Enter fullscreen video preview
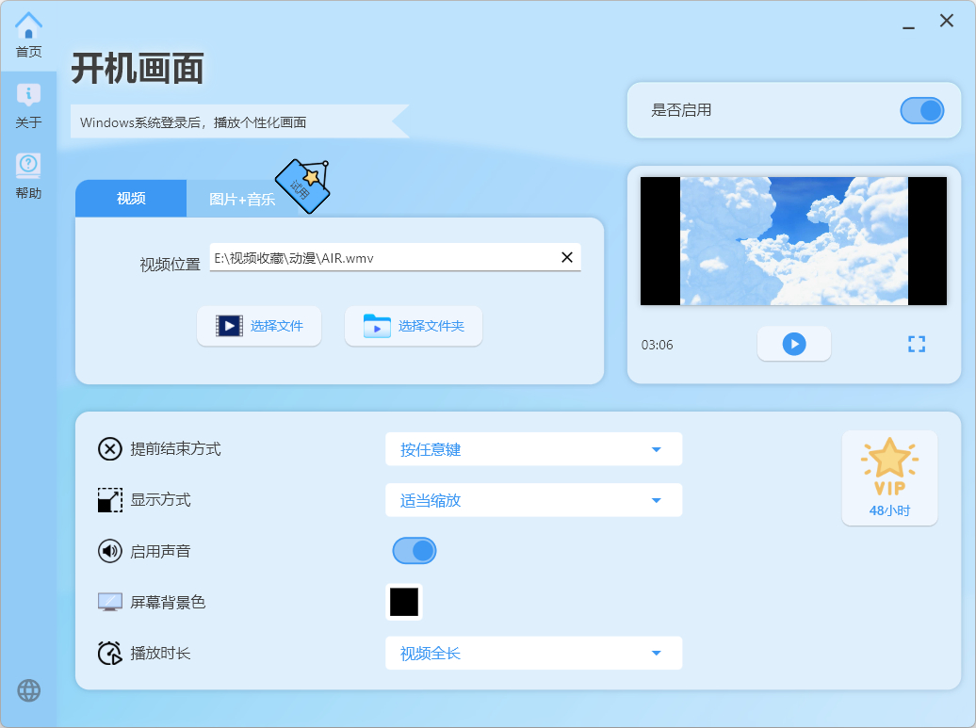 917,345
